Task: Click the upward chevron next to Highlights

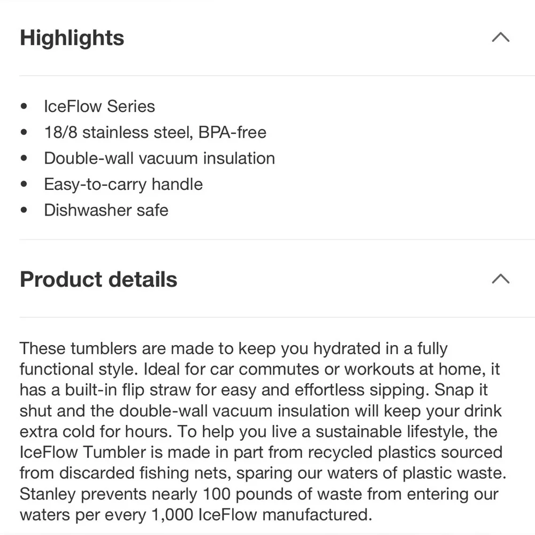Action: (500, 37)
